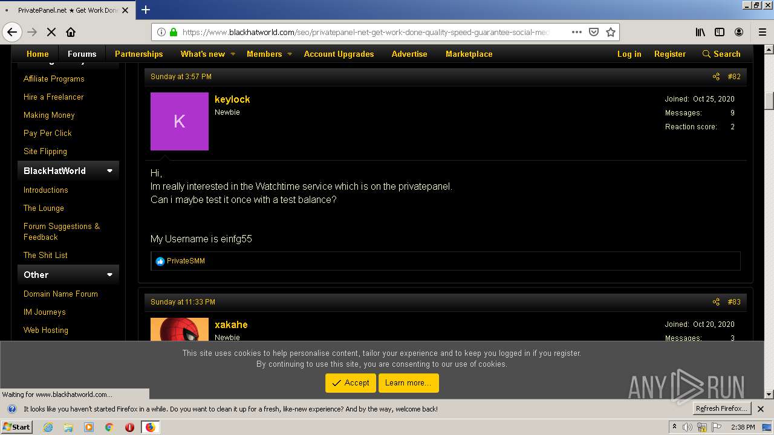The height and width of the screenshot is (435, 774).
Task: Open Site Flipping forum link
Action: (x=45, y=152)
